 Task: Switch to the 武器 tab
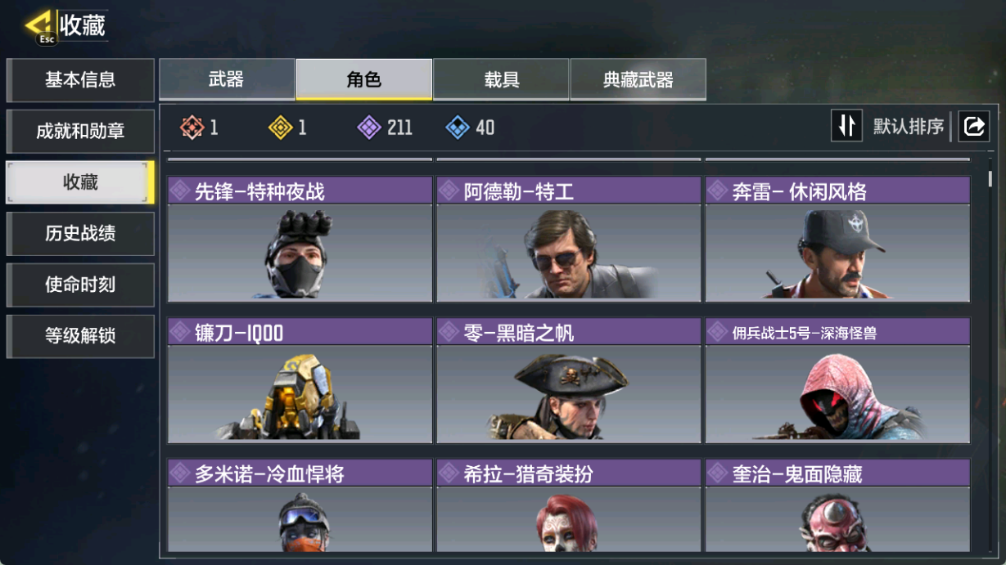(x=227, y=79)
